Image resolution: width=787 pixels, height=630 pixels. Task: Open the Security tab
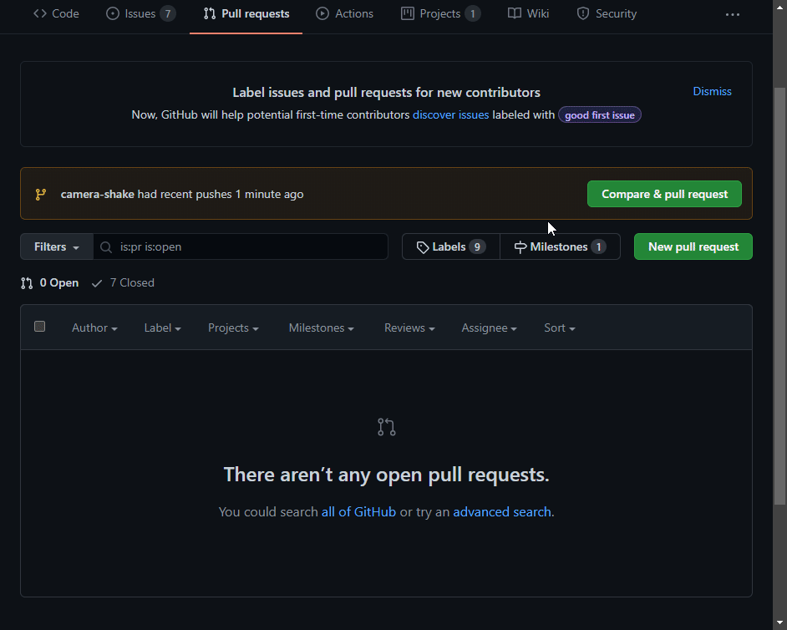click(607, 13)
